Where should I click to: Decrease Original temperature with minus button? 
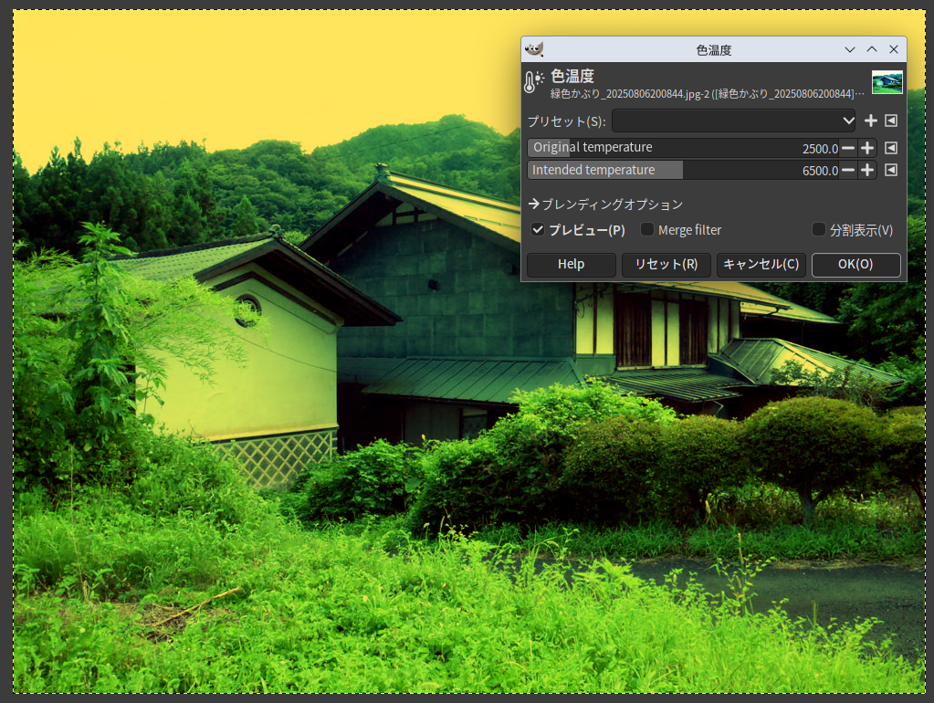coord(848,148)
